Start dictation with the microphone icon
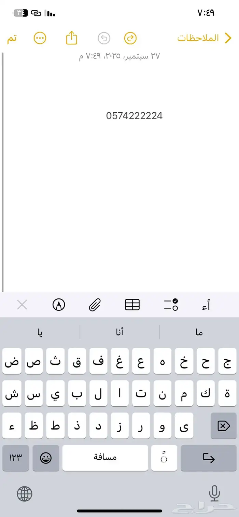This screenshot has height=517, width=239. coord(214,493)
